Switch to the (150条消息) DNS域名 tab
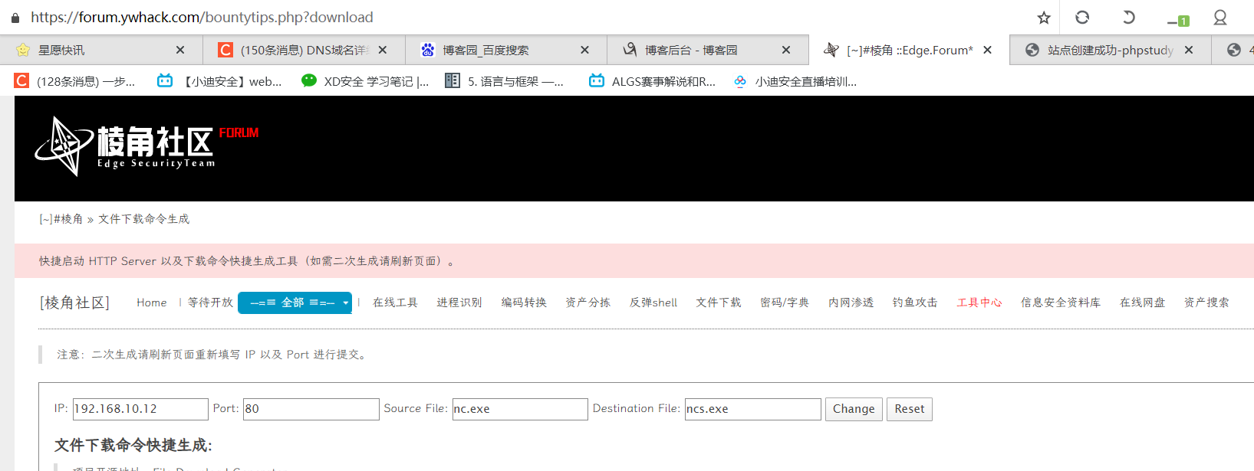 tap(304, 50)
